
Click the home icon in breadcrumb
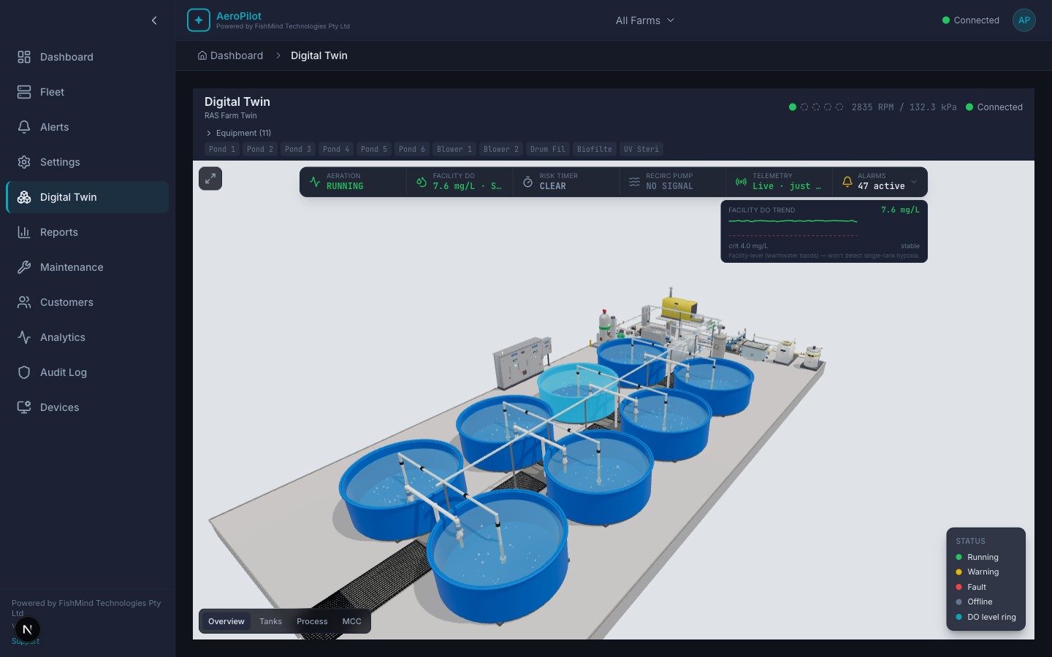[x=202, y=55]
